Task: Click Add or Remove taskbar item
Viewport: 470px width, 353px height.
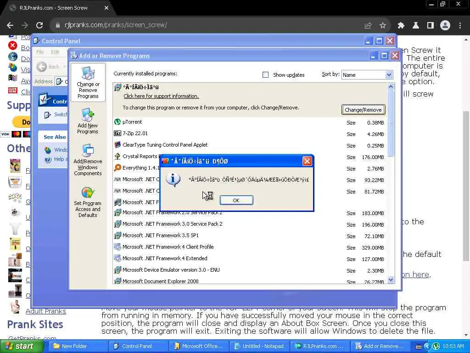Action: [x=380, y=346]
